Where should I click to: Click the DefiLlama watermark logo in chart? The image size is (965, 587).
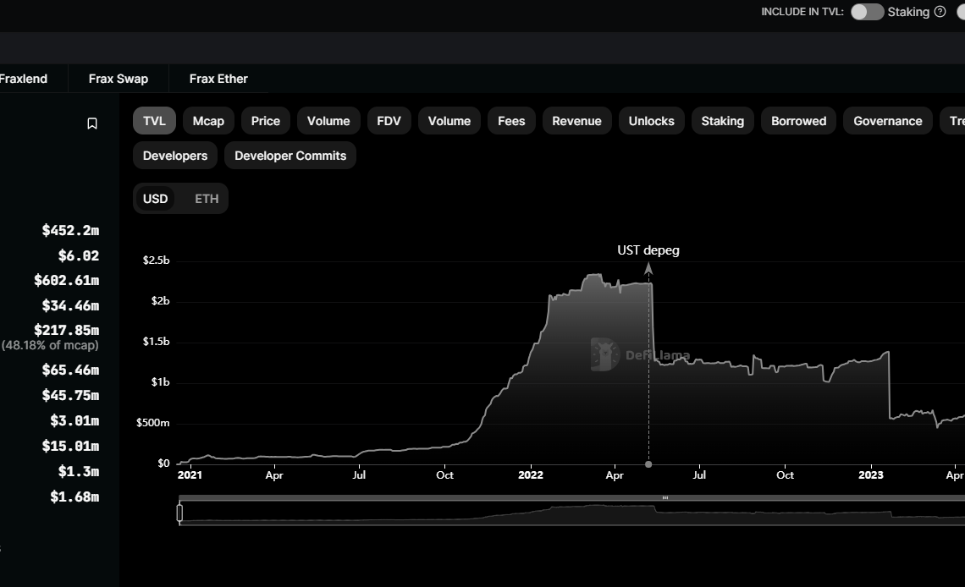605,355
